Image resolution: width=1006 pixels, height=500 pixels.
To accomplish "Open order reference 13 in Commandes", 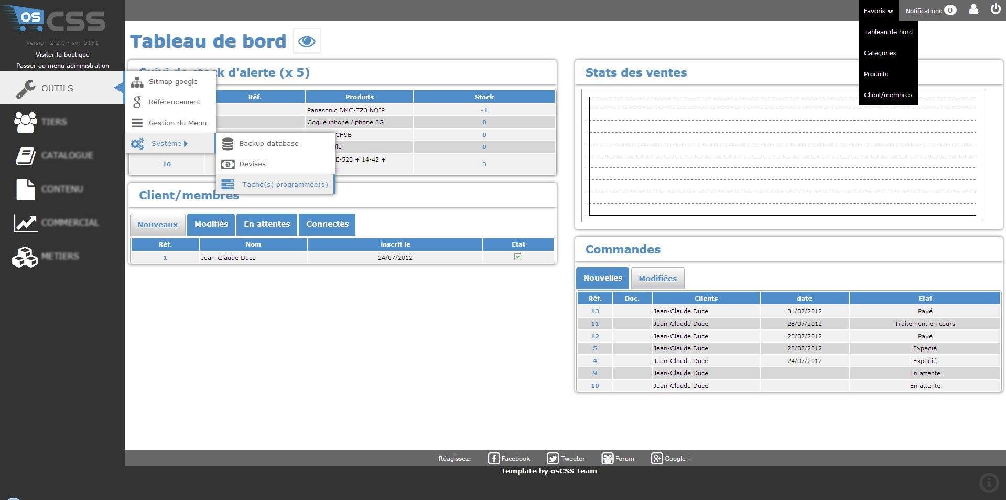I will pos(594,311).
